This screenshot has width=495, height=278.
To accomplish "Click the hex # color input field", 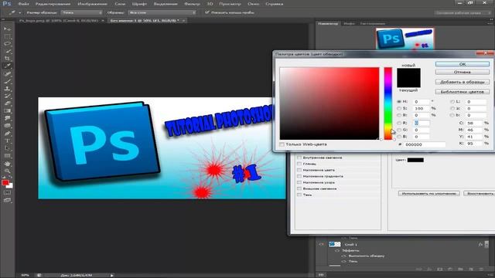I will point(425,144).
